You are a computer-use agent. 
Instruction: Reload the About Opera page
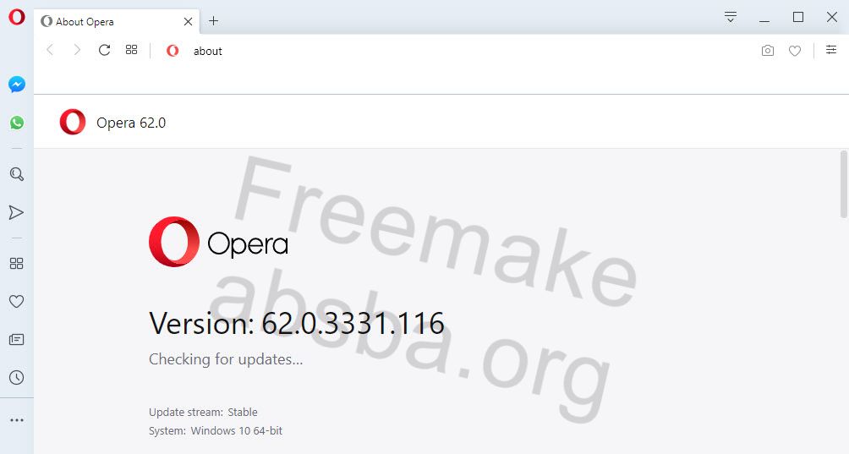pos(105,51)
